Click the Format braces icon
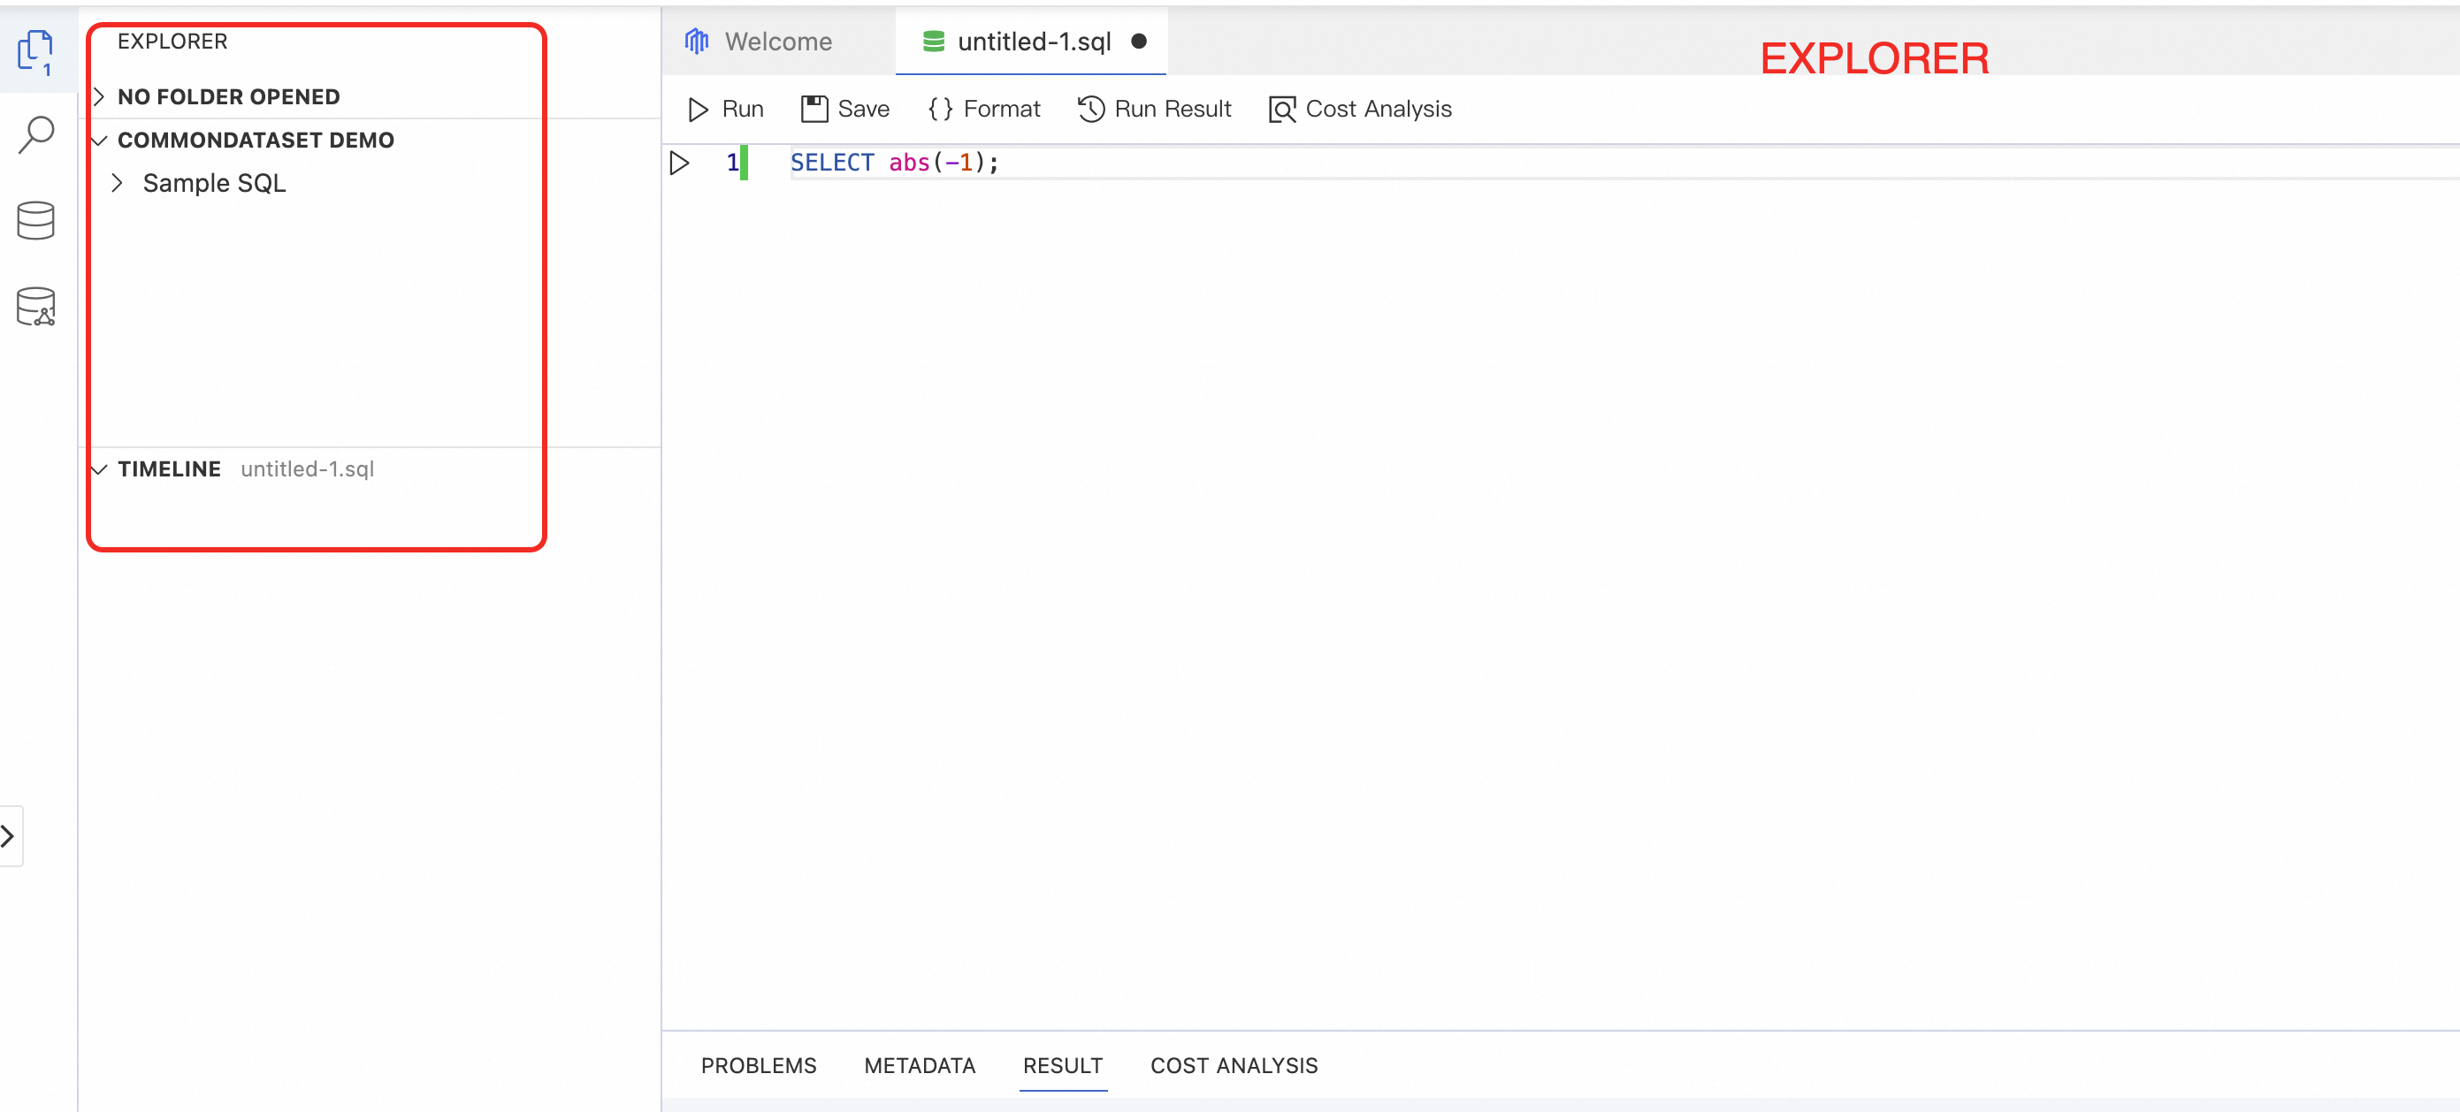The image size is (2460, 1112). [940, 110]
